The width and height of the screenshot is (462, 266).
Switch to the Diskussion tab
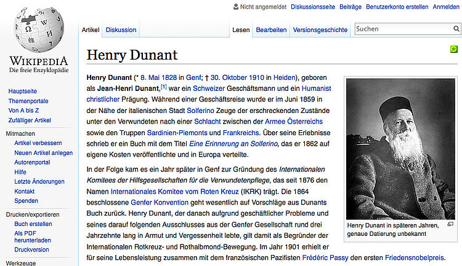click(121, 29)
